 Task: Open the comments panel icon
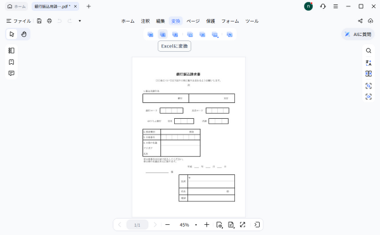pyautogui.click(x=11, y=73)
